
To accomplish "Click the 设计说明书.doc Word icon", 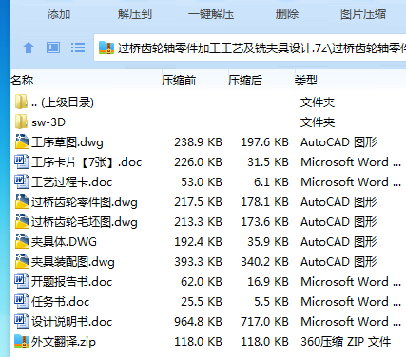I will click(x=22, y=321).
